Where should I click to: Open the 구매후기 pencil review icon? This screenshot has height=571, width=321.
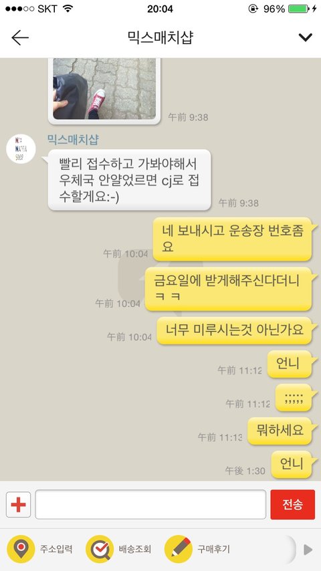[179, 549]
